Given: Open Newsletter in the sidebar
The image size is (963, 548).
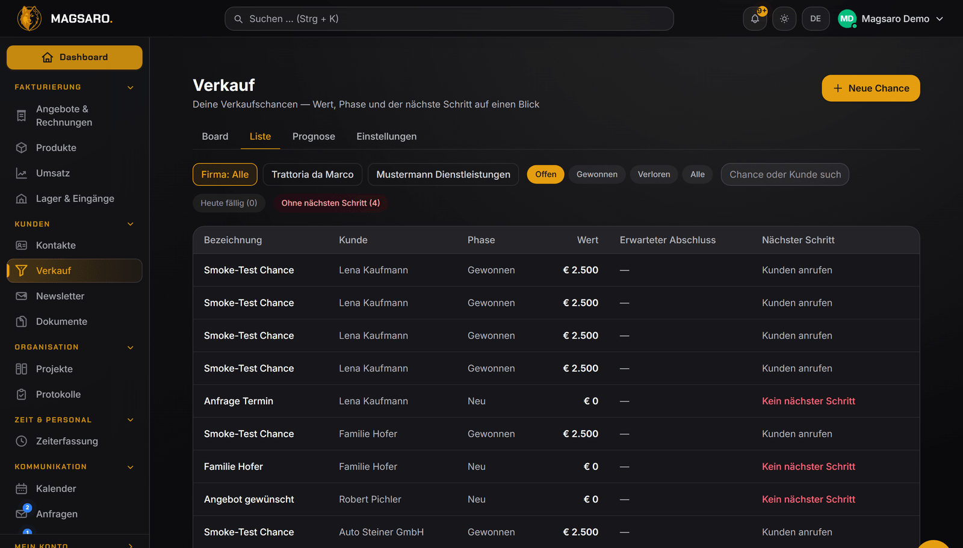Looking at the screenshot, I should [75, 296].
